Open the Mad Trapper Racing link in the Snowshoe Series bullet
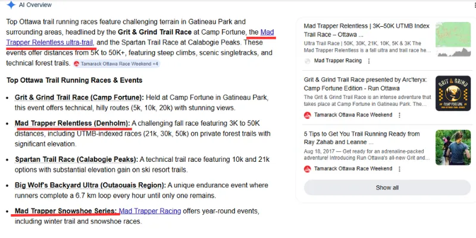Image resolution: width=476 pixels, height=238 pixels. coord(150,211)
